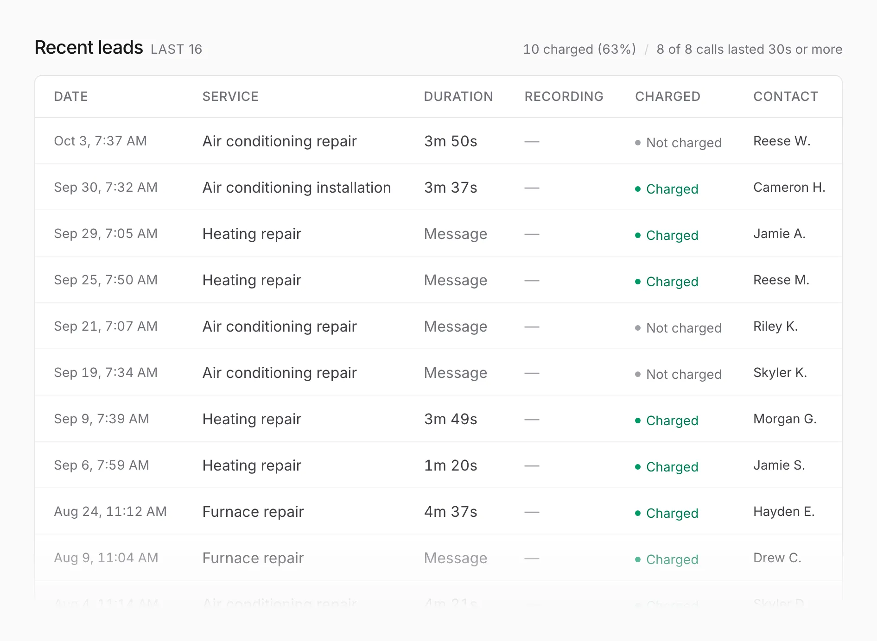Click contact name Jamie A.

click(779, 233)
